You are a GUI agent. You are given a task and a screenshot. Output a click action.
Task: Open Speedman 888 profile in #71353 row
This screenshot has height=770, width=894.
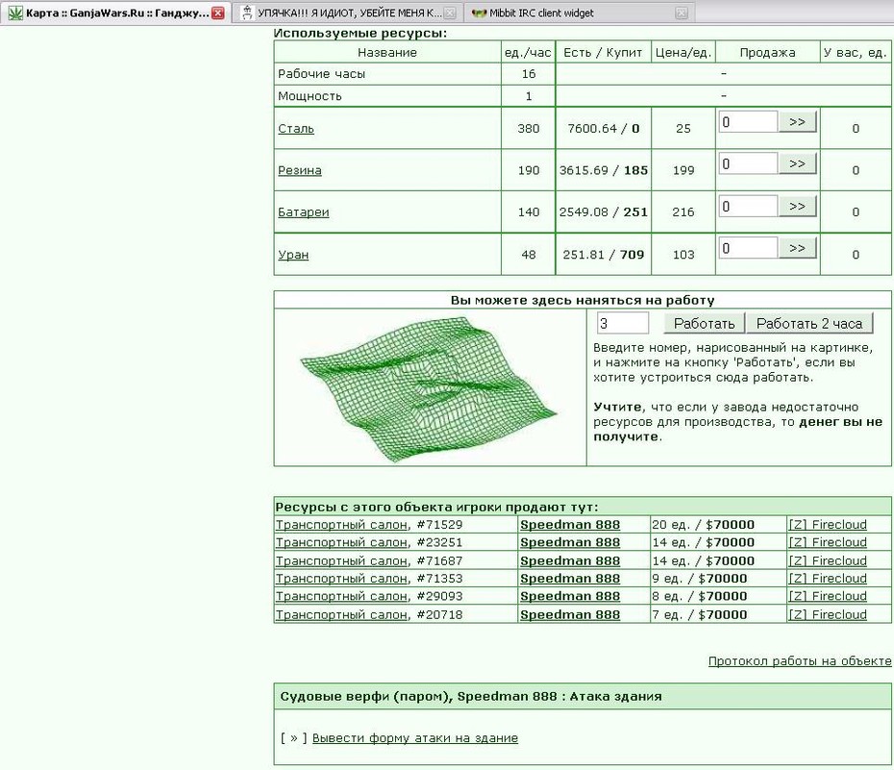[x=570, y=579]
